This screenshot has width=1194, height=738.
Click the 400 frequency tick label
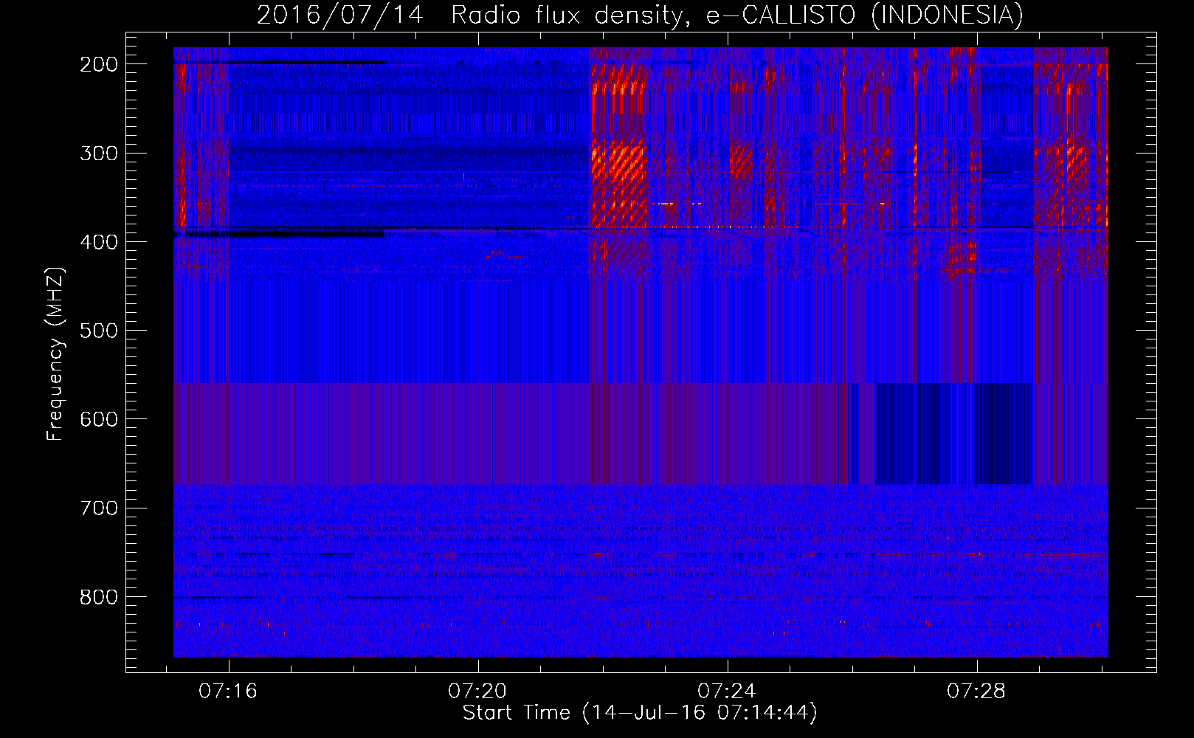(x=99, y=242)
